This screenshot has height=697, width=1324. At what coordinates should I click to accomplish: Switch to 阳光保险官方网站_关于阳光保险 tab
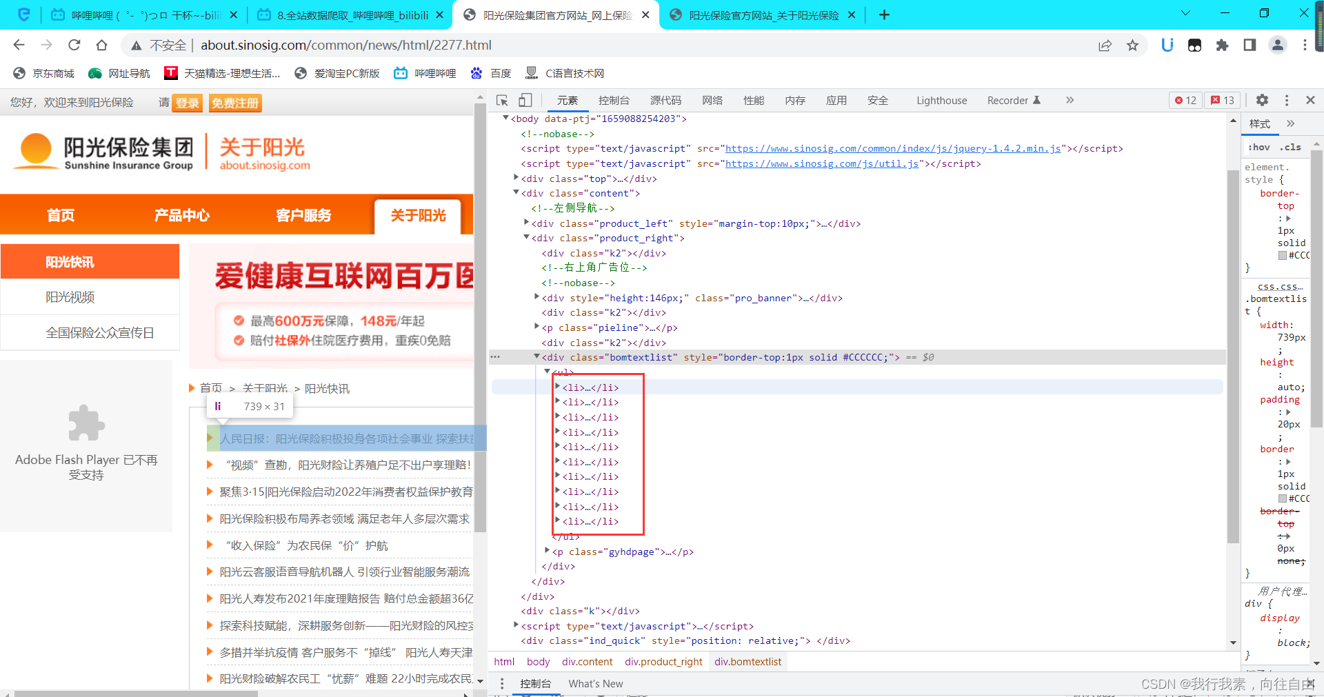762,14
